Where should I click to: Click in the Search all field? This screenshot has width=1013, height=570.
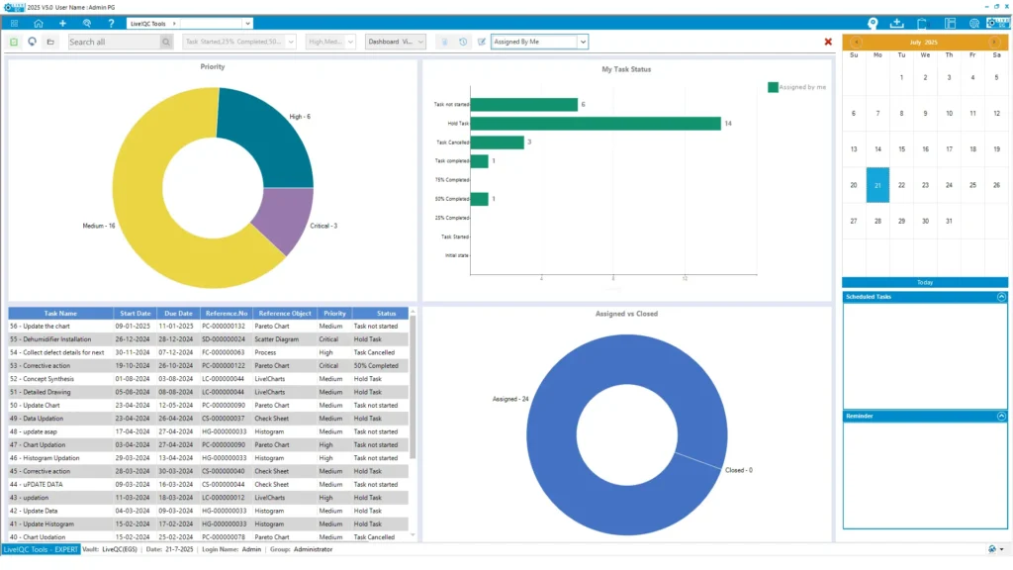coord(114,42)
